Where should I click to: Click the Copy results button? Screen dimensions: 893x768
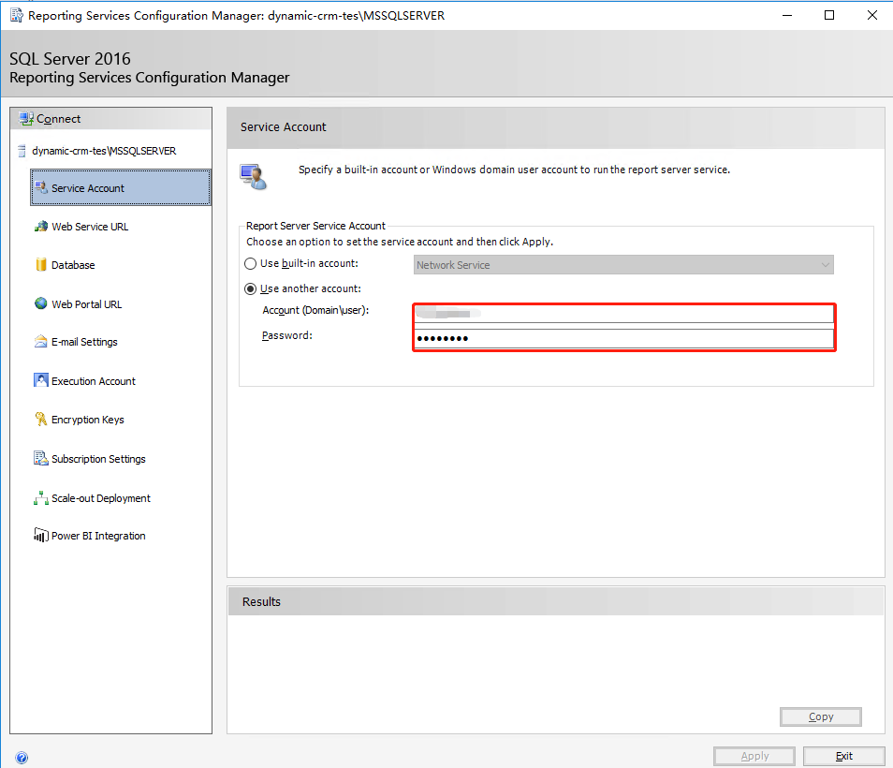click(820, 716)
